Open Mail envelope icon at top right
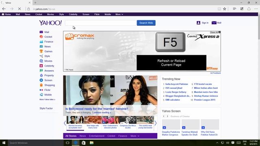 click(x=214, y=23)
